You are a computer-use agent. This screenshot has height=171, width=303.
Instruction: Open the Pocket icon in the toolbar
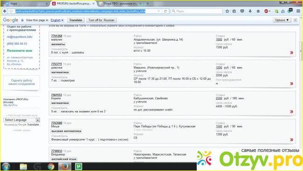[242, 11]
